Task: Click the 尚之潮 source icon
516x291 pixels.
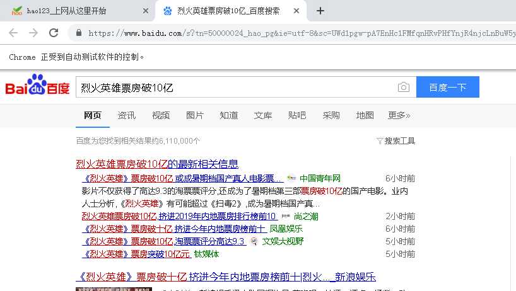Action: [286, 216]
